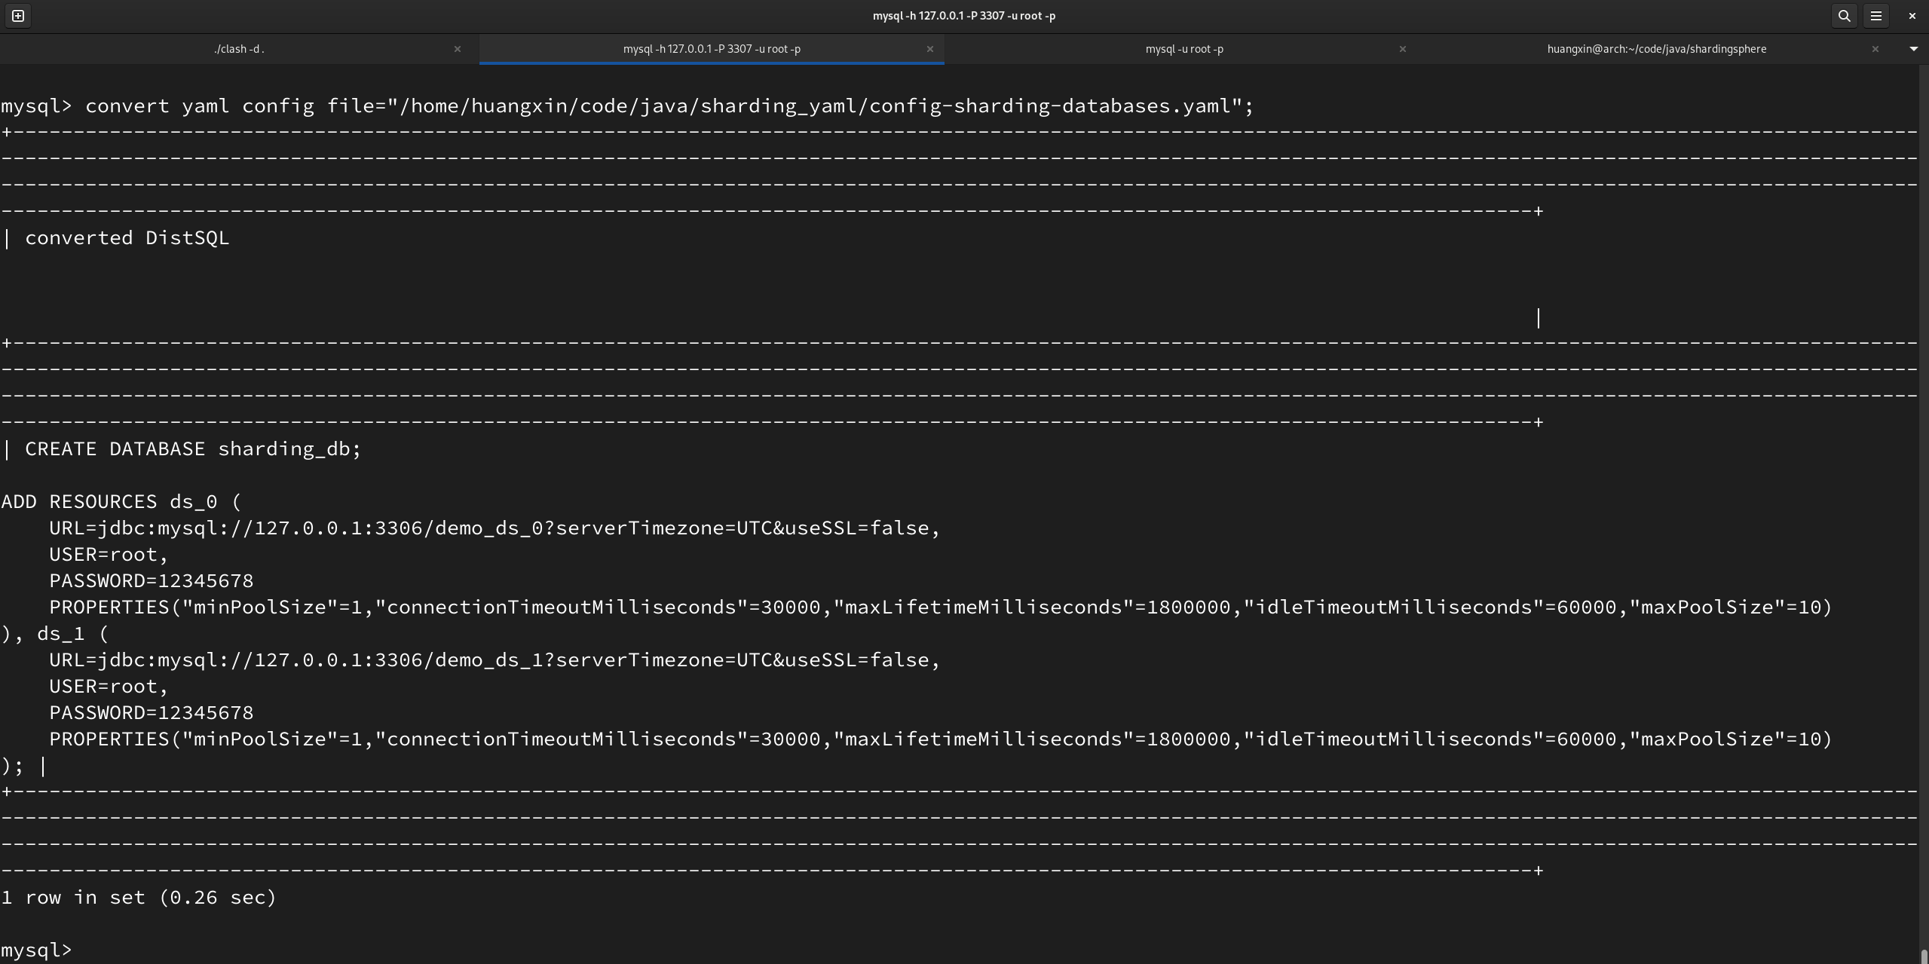
Task: Open the terminal search icon
Action: tap(1844, 16)
